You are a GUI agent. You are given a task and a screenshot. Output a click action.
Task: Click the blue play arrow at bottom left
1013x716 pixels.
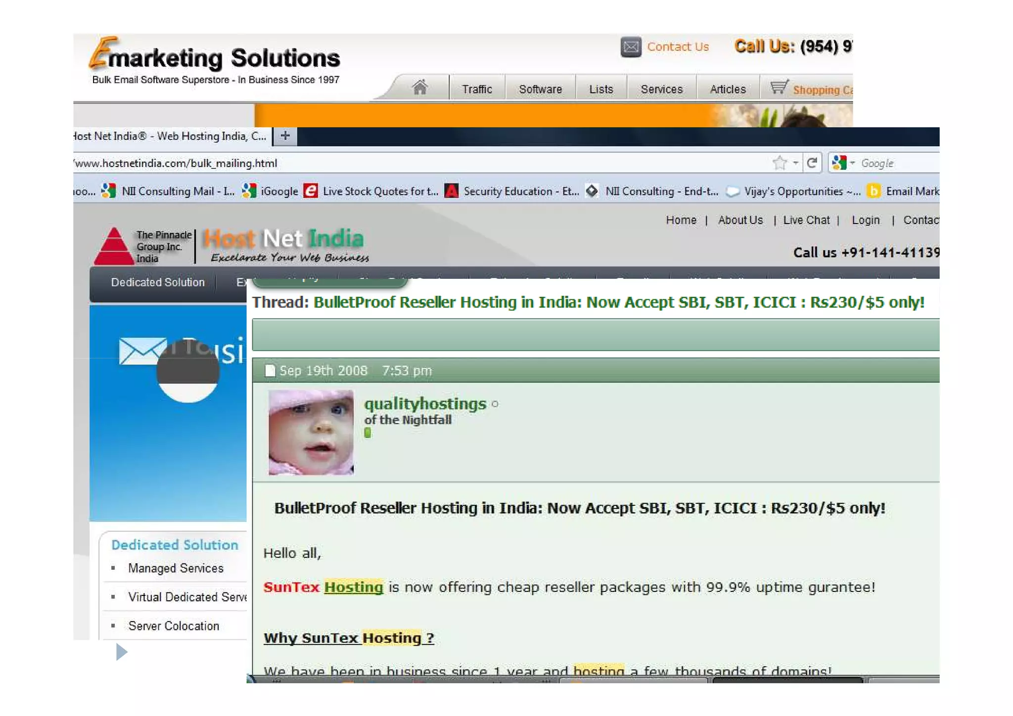click(x=121, y=652)
